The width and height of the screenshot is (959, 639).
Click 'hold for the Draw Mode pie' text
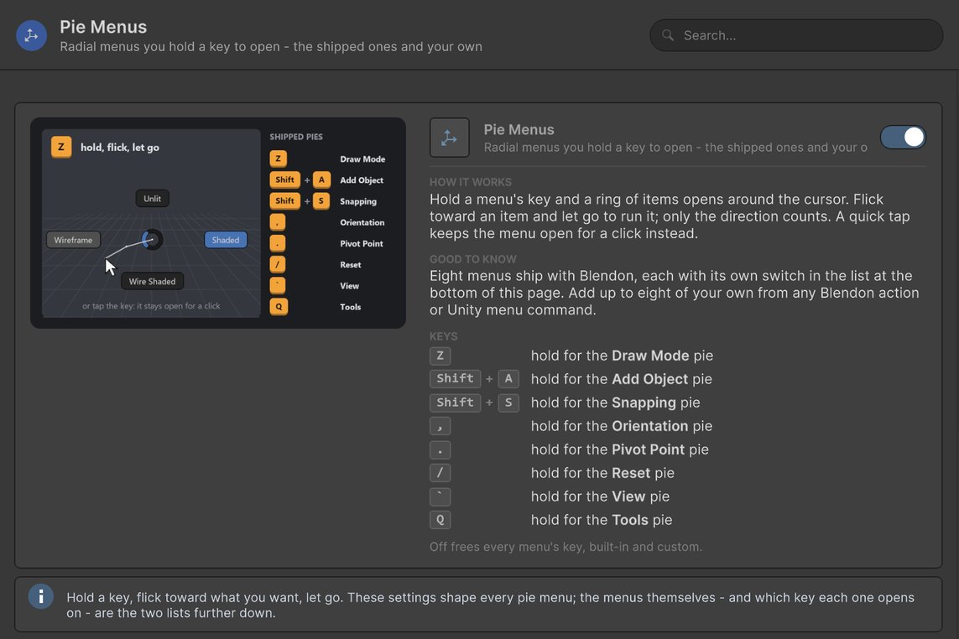point(622,356)
